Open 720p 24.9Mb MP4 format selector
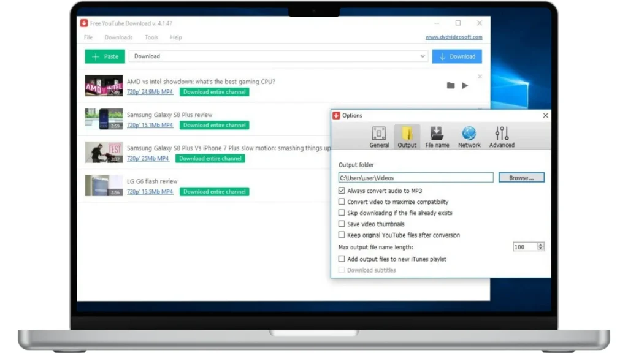 [150, 92]
